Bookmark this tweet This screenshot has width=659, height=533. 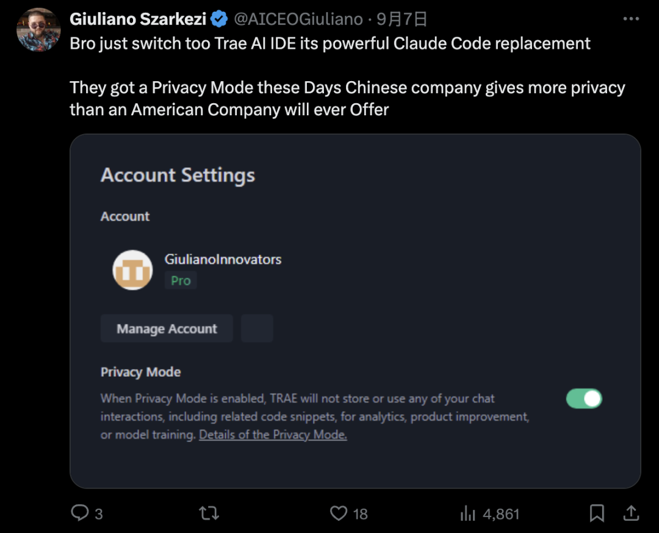click(597, 513)
